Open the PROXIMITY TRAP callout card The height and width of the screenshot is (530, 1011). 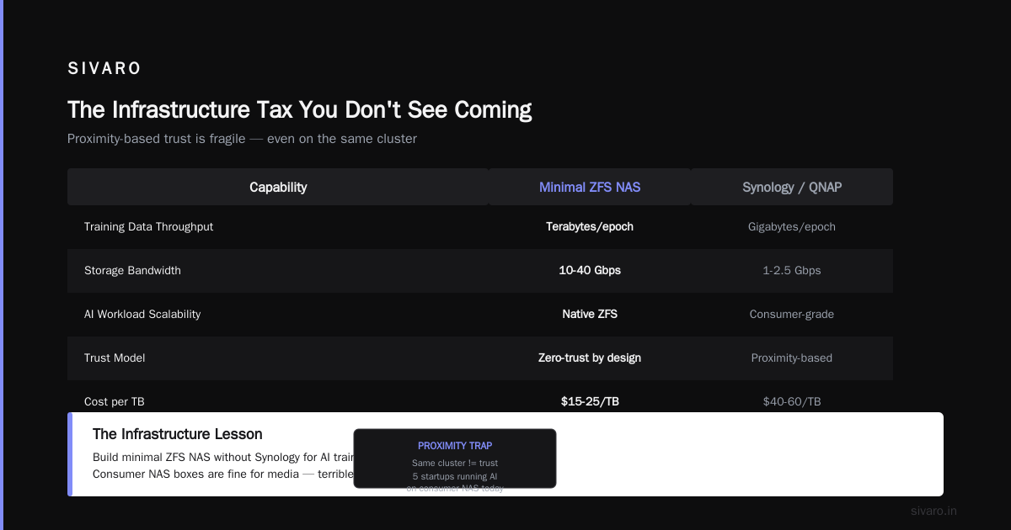pos(455,458)
